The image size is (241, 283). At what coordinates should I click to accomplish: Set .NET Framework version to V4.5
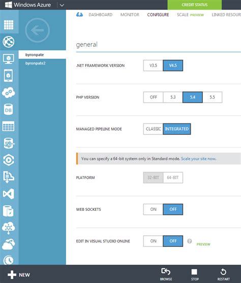point(173,66)
